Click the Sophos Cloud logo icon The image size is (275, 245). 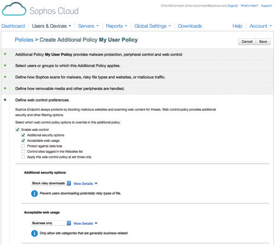point(14,9)
